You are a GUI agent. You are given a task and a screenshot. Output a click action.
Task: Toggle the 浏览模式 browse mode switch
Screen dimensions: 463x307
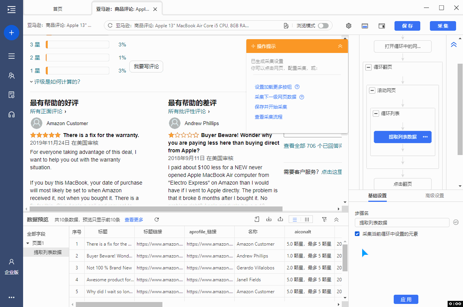323,26
